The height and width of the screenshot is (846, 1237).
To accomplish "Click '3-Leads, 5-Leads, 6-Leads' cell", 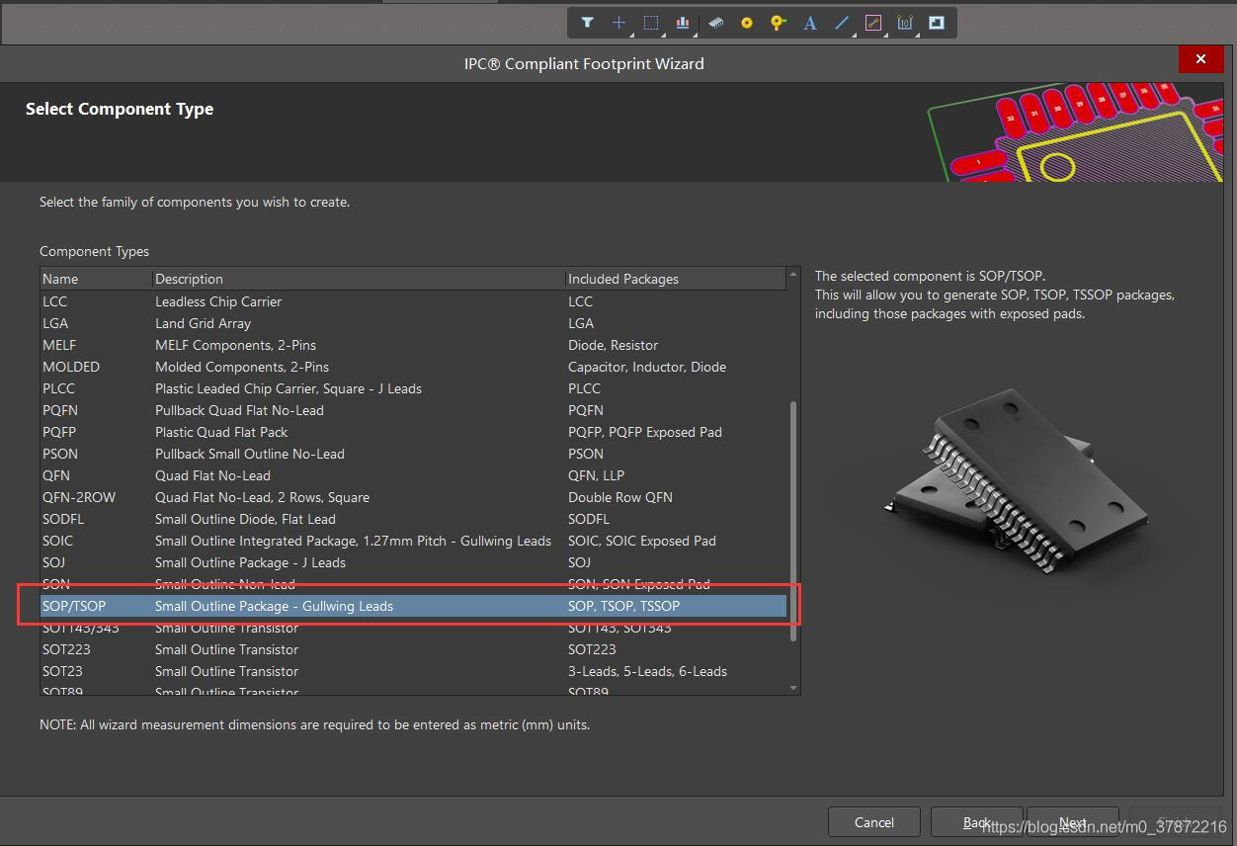I will (x=647, y=671).
